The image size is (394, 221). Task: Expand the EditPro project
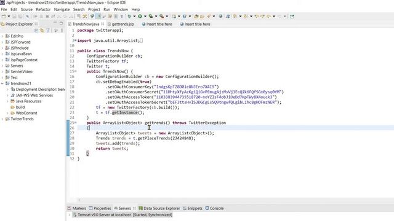[2, 36]
